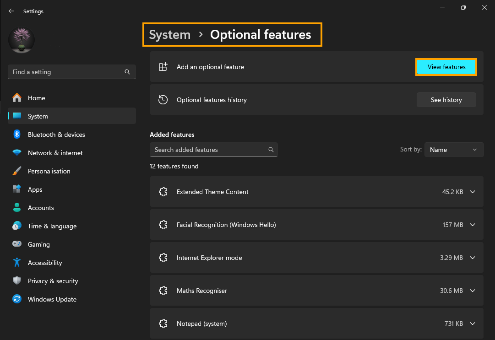Open Bluetooth & devices settings
The image size is (495, 340).
click(x=71, y=135)
